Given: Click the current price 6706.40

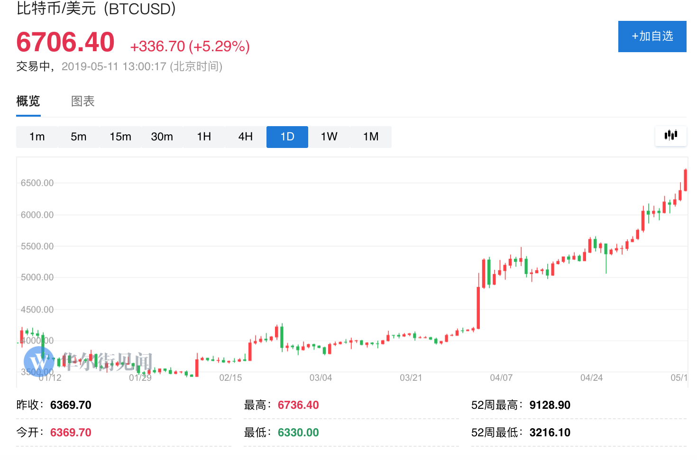Looking at the screenshot, I should pyautogui.click(x=65, y=42).
